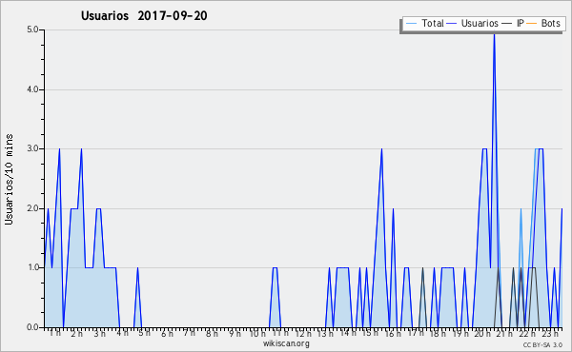Screen dimensions: 572x352
Task: Click the 20 h tick label on x-axis
Action: pyautogui.click(x=482, y=333)
